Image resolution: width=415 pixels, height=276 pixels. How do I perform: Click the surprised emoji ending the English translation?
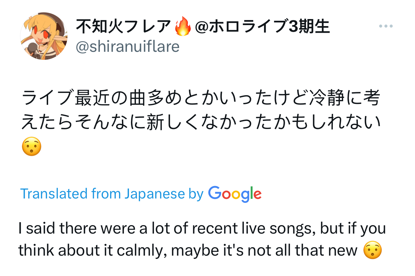(x=372, y=250)
